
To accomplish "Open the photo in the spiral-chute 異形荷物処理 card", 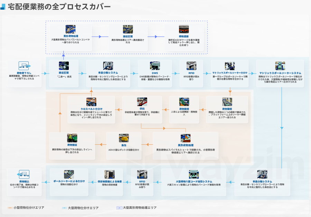I will pos(186,138).
